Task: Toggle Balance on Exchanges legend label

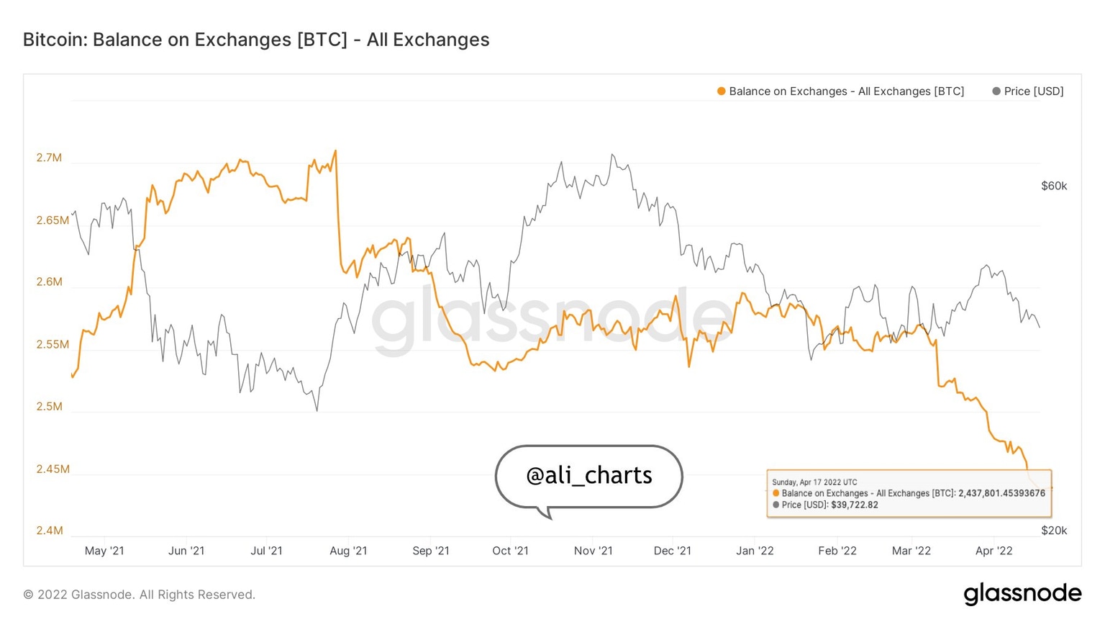Action: point(846,91)
